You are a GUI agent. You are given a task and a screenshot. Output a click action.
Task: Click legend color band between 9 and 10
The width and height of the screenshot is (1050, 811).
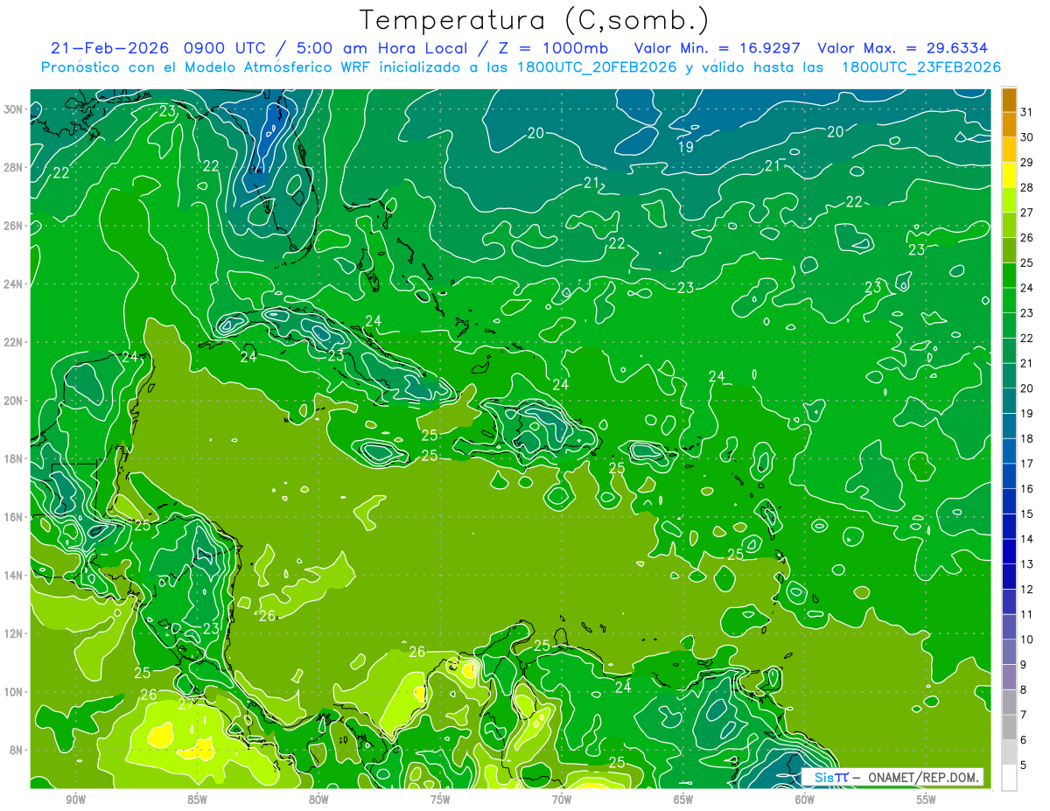(x=1009, y=653)
